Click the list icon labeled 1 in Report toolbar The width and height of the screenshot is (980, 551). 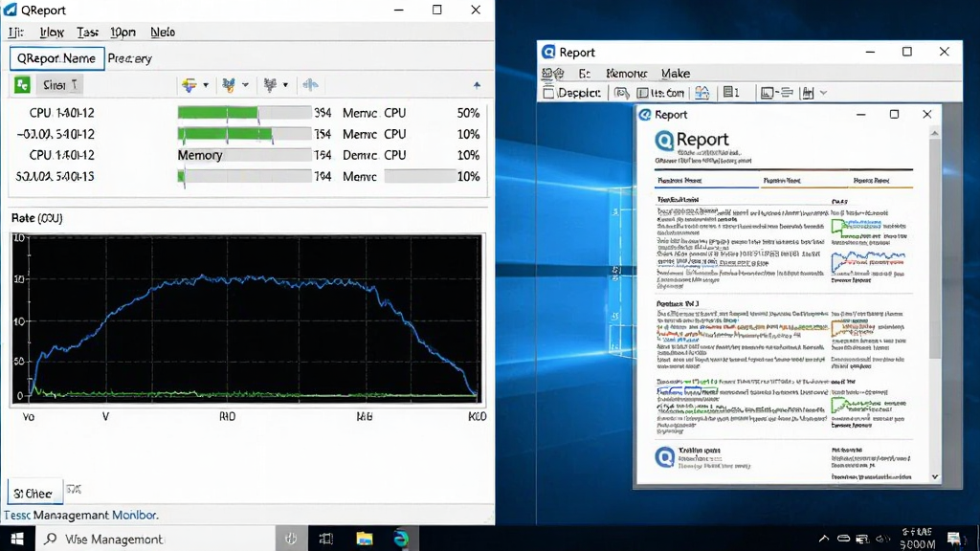pos(731,93)
